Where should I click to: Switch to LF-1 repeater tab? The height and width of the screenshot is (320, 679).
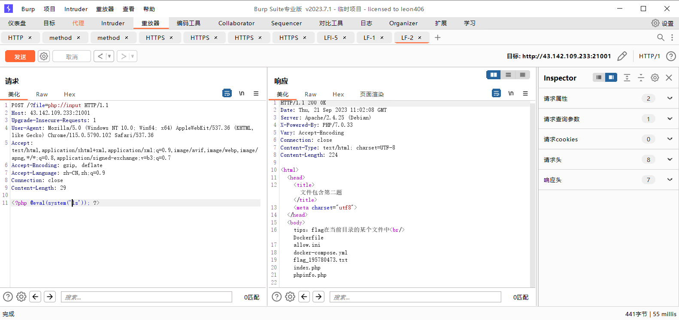[x=369, y=38]
